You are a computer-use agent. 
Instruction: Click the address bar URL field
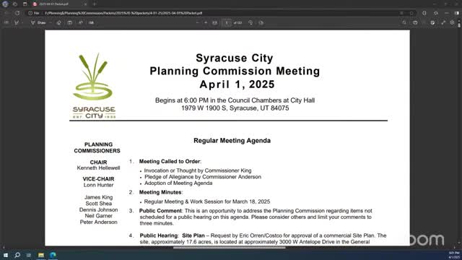tap(221, 13)
